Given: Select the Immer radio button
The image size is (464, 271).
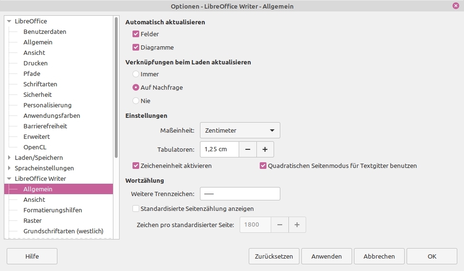Looking at the screenshot, I should click(136, 74).
